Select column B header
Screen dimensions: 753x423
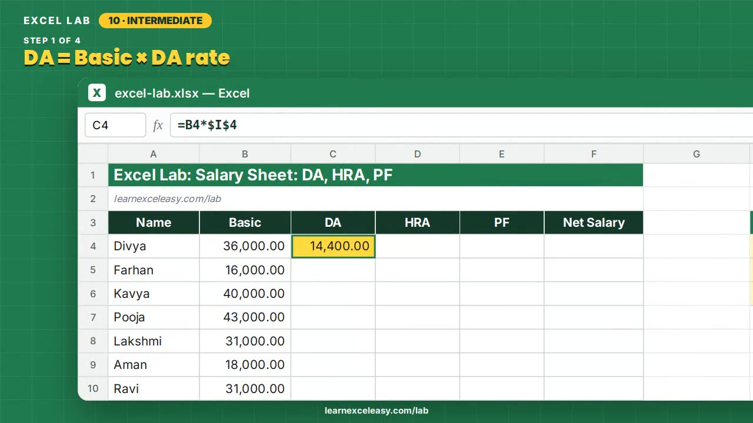(x=245, y=154)
